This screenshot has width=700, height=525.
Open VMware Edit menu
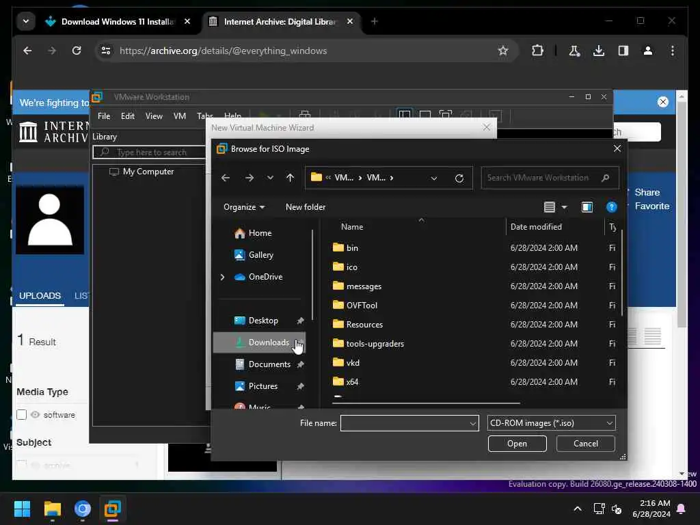point(128,116)
